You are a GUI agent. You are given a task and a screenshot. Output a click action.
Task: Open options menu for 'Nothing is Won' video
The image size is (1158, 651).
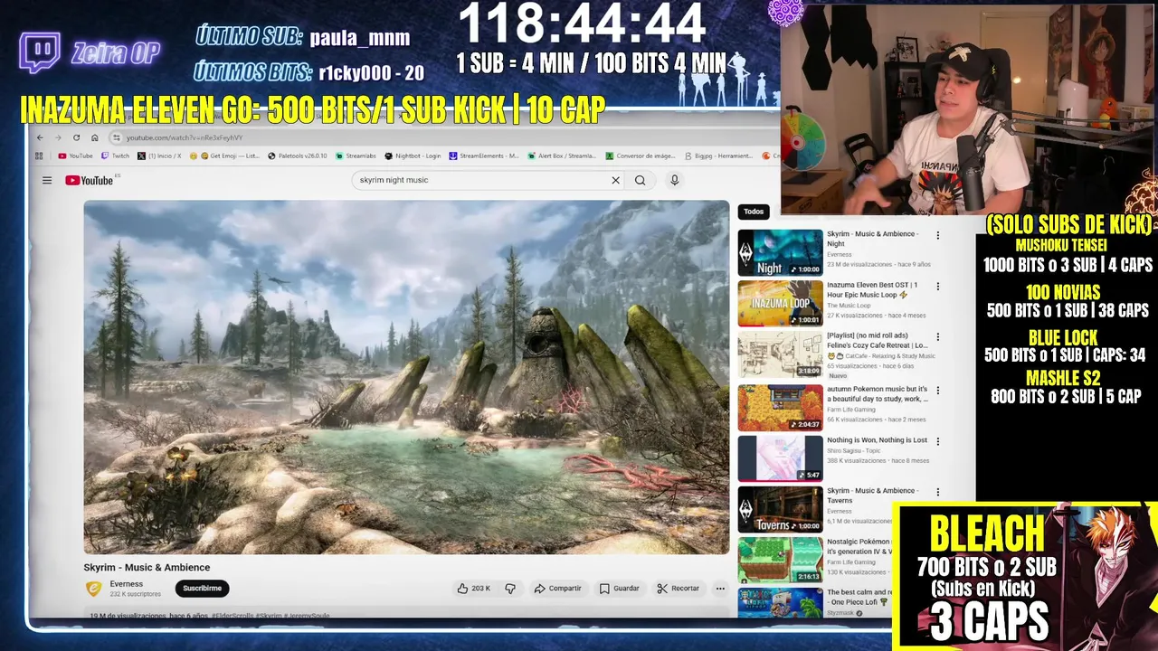tap(937, 441)
